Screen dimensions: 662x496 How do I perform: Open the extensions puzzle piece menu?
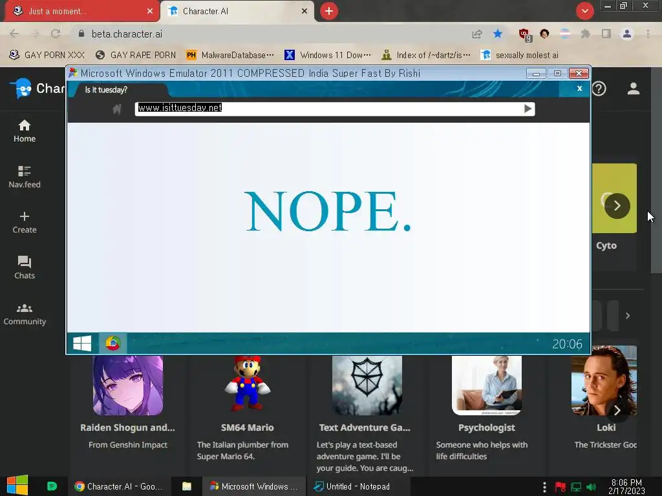coord(585,34)
